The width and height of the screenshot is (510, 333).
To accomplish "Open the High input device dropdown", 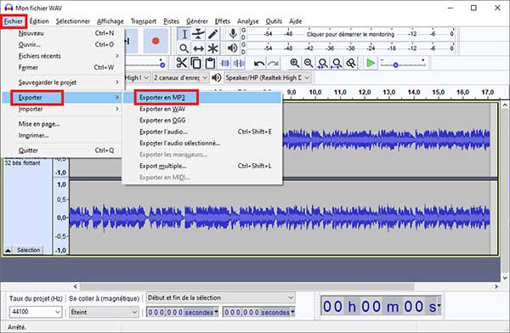I will tap(137, 77).
